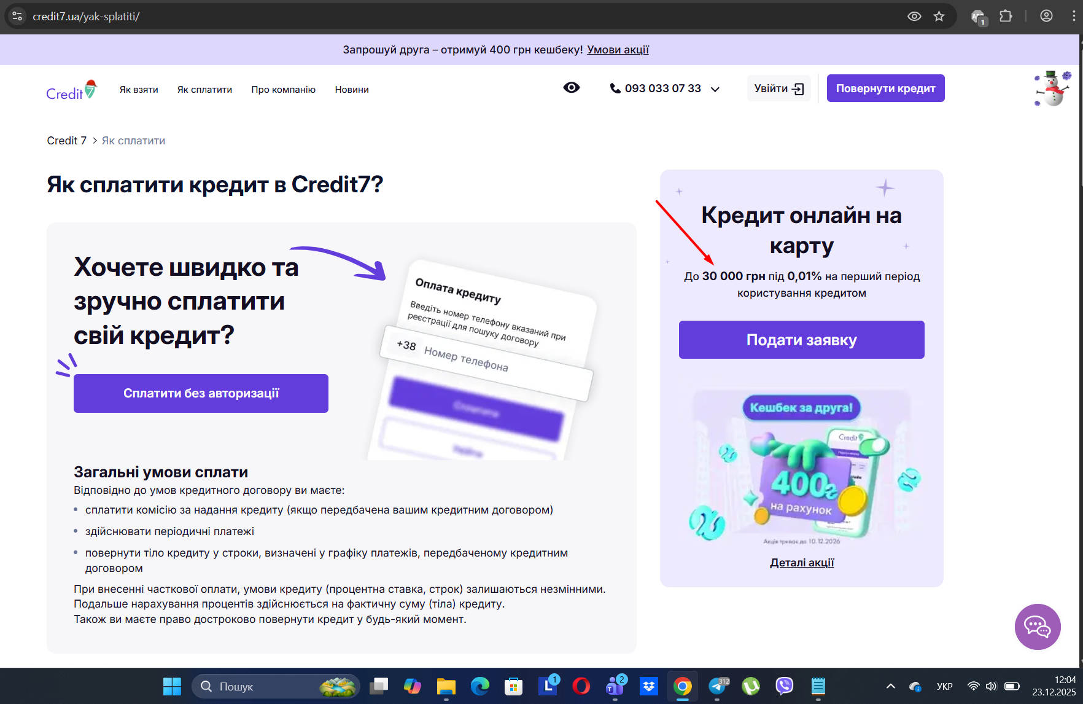Click the Кешбек за друга promo image
This screenshot has height=704, width=1083.
pos(802,468)
